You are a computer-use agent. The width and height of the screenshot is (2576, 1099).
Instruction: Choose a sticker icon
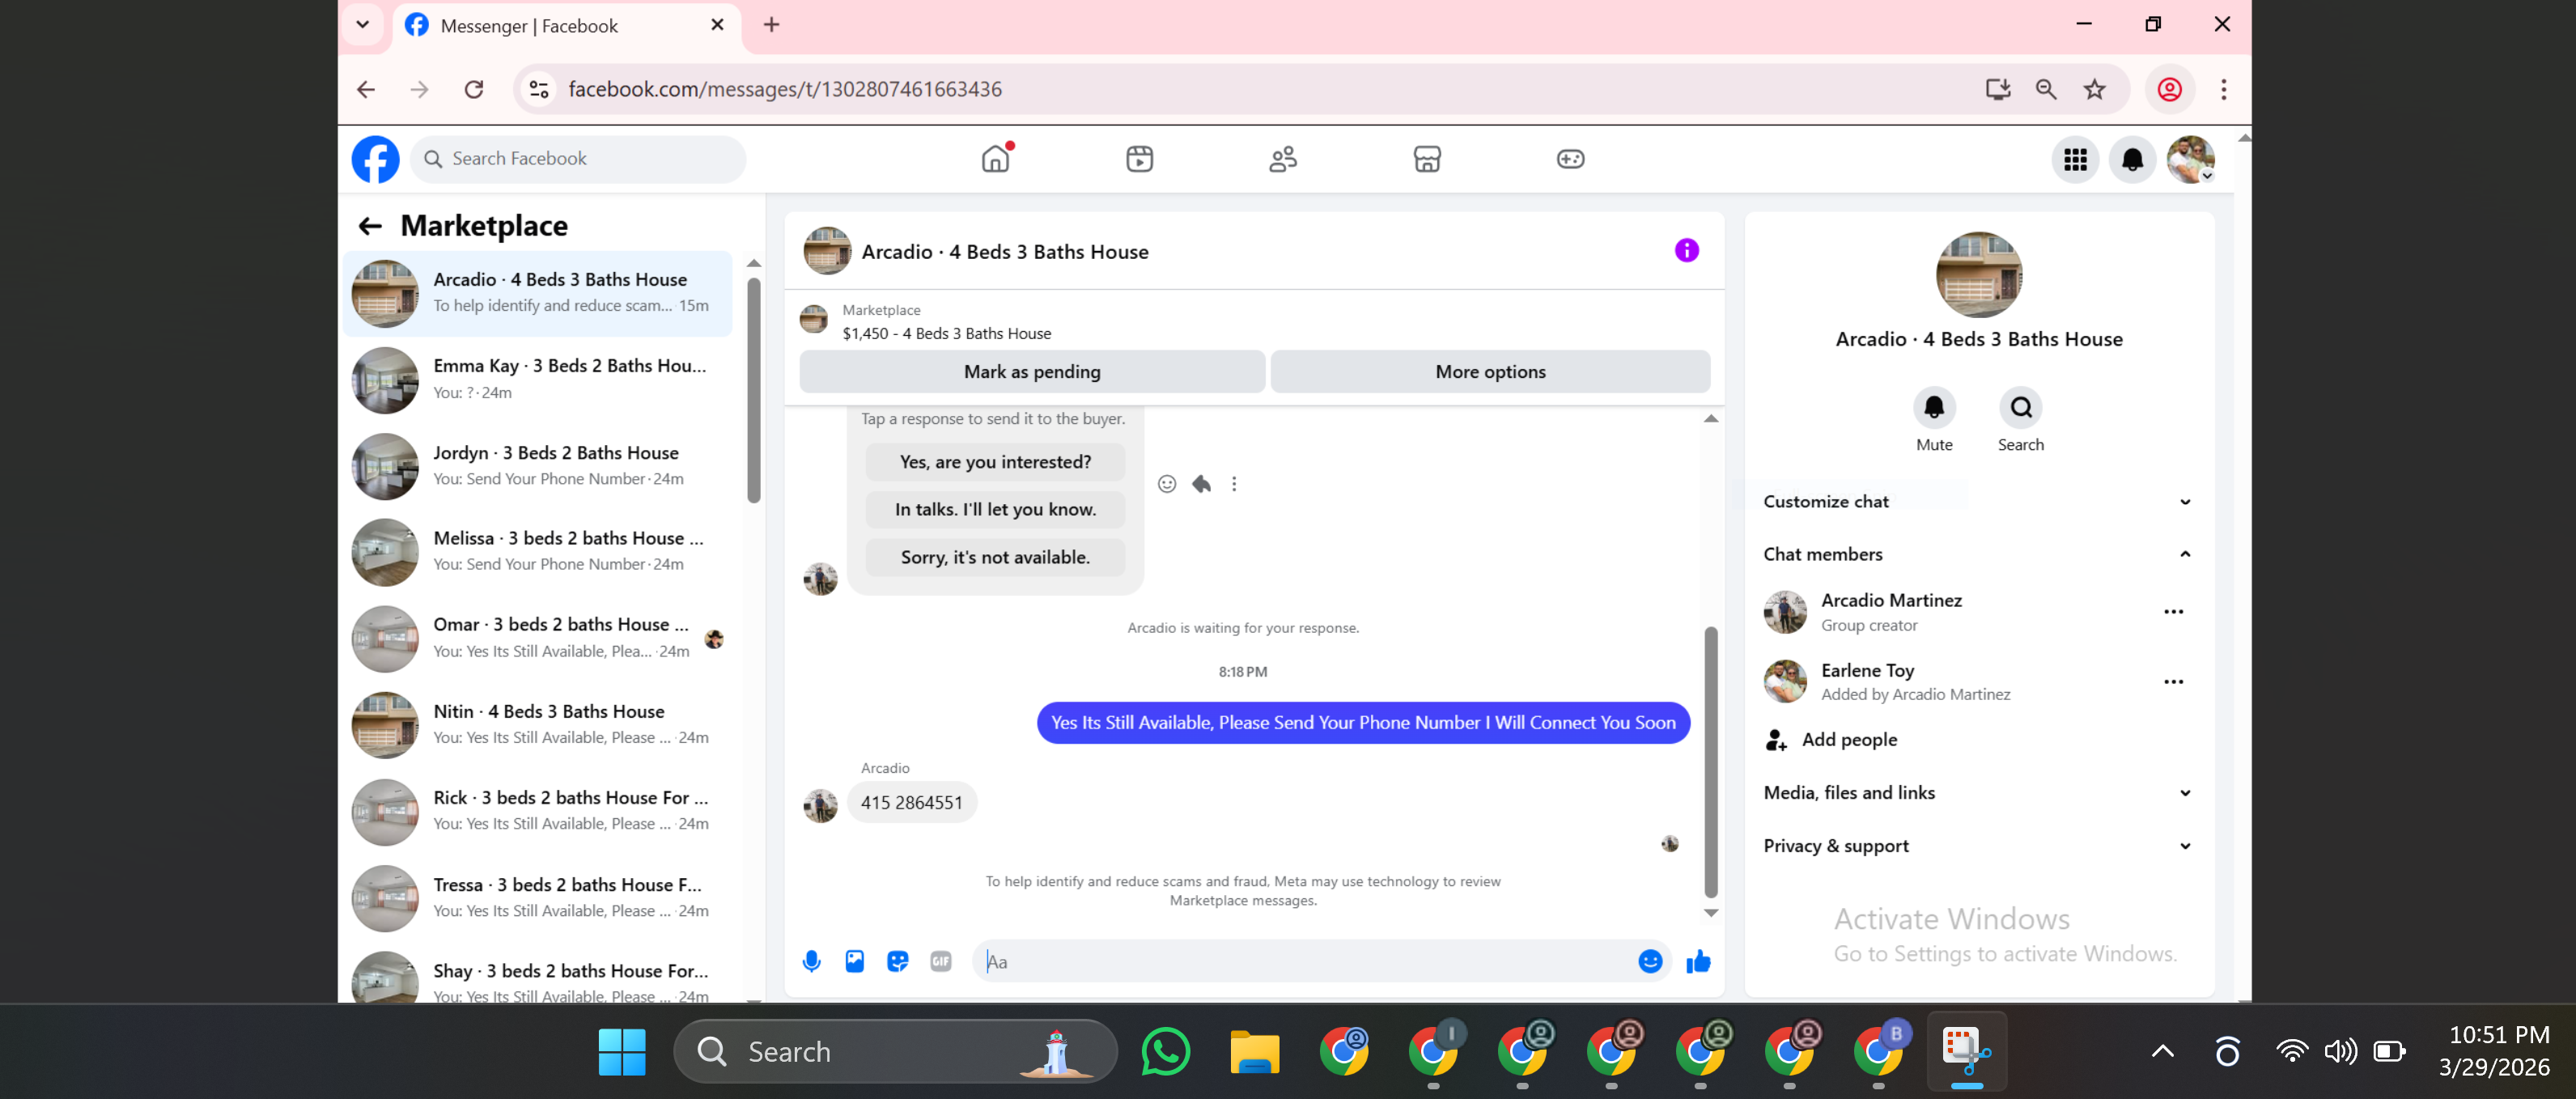(x=897, y=961)
